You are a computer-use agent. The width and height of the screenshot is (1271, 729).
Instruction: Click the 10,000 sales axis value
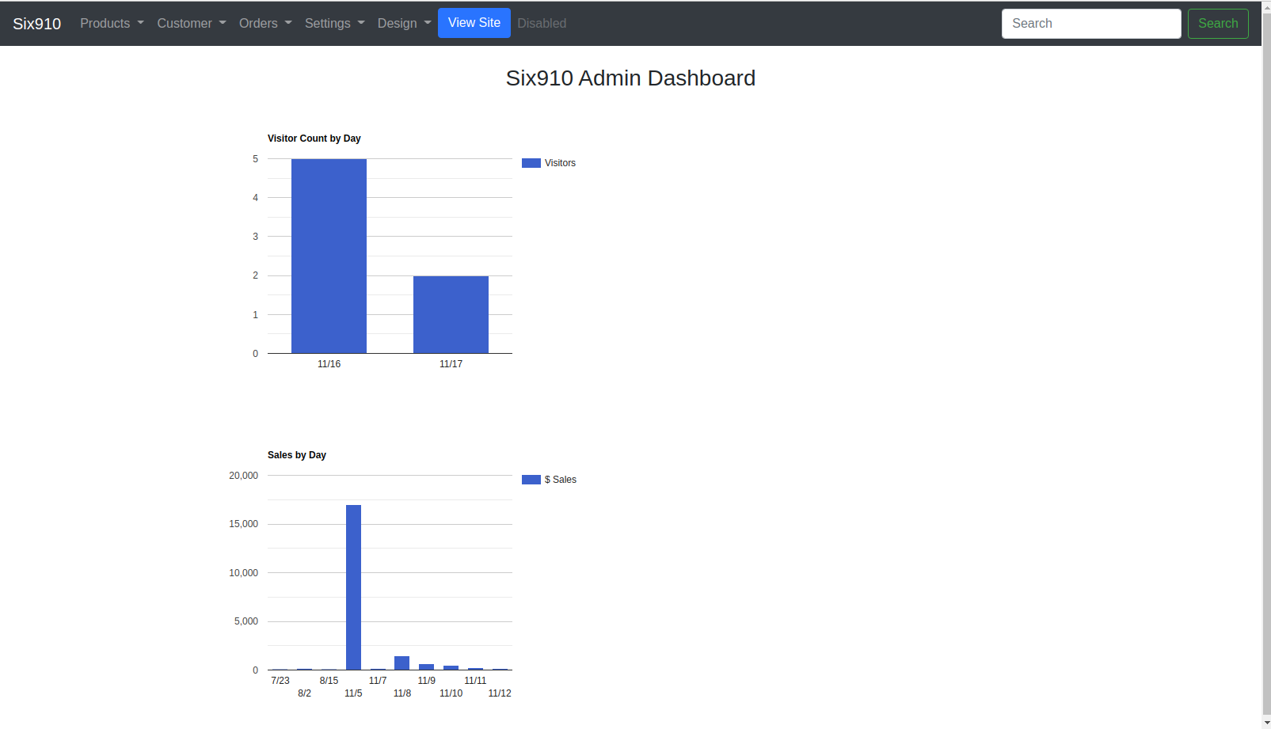pyautogui.click(x=243, y=573)
